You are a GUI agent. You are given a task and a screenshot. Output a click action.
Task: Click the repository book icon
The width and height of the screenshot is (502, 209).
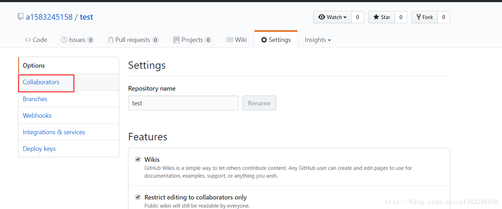pyautogui.click(x=21, y=17)
